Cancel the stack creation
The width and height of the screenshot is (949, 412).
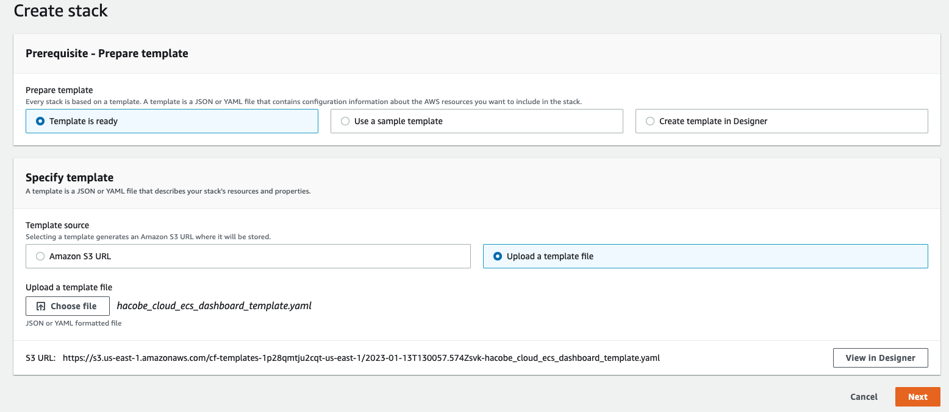864,397
